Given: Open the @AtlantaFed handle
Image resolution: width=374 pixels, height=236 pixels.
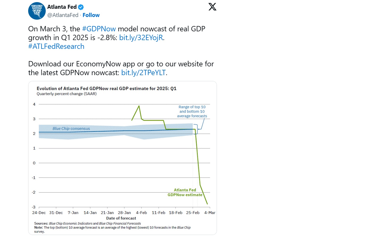Looking at the screenshot, I should 63,15.
